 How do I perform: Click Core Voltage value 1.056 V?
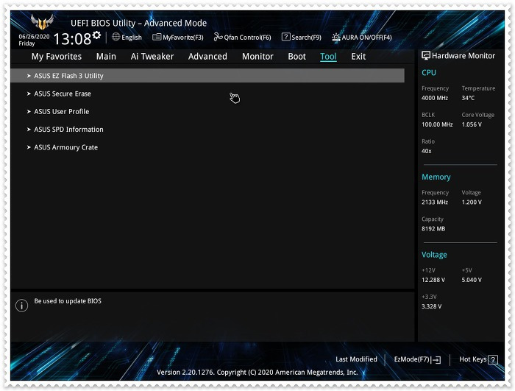[472, 124]
